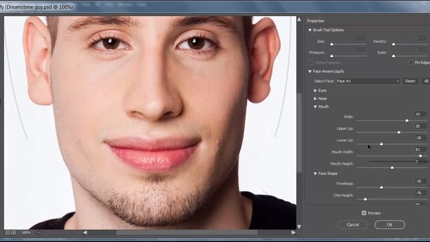
Task: Expand the Eyes section
Action: [315, 91]
